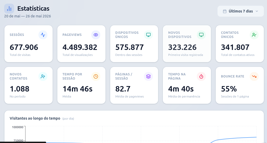Click the Primeira visita registrada caption
The image size is (267, 143).
(186, 55)
